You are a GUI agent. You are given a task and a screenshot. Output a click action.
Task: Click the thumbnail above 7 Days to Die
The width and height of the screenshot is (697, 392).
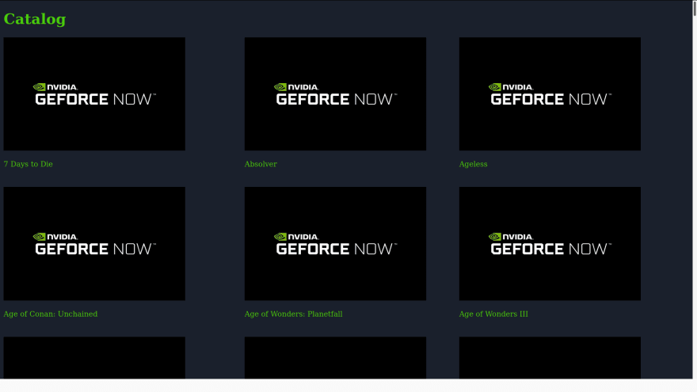[94, 93]
